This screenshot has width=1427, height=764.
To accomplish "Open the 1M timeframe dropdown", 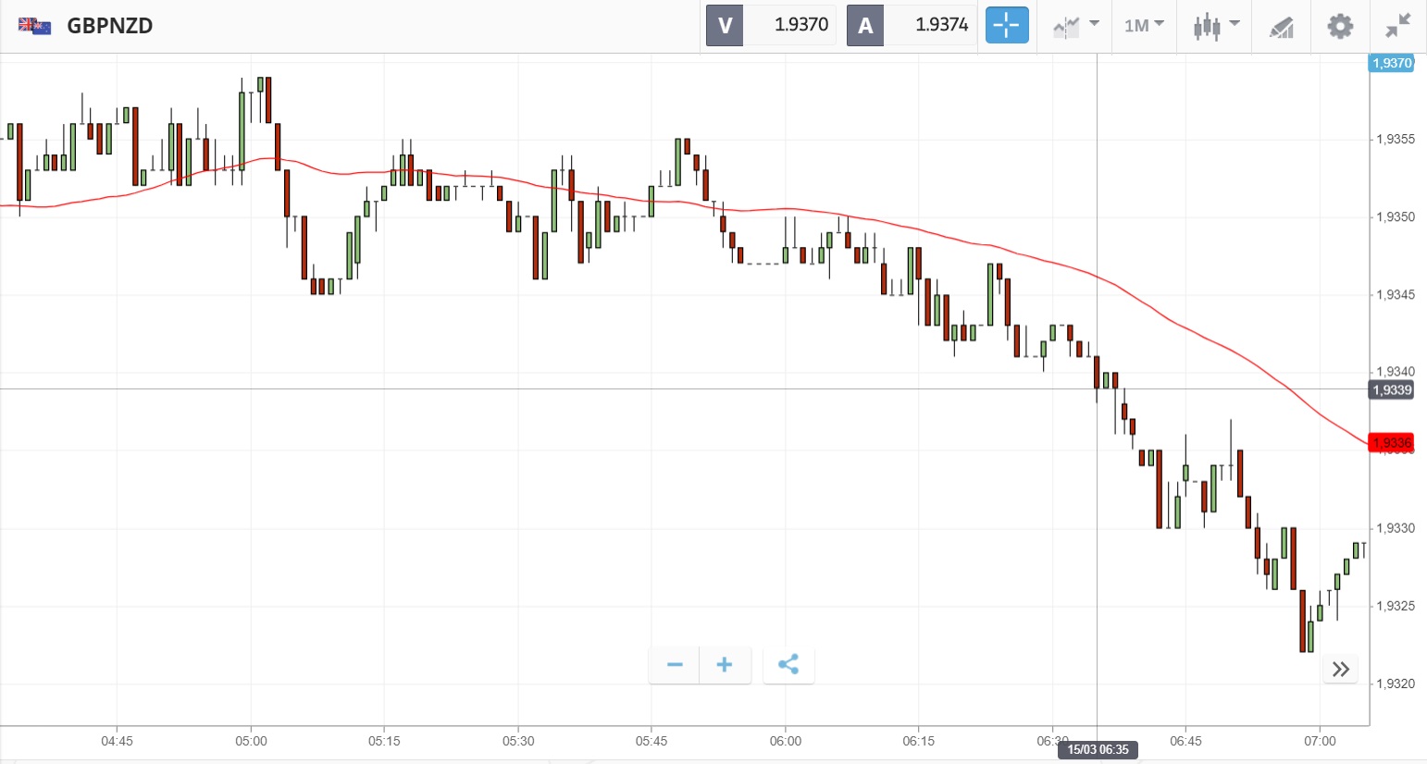I will click(x=1144, y=25).
